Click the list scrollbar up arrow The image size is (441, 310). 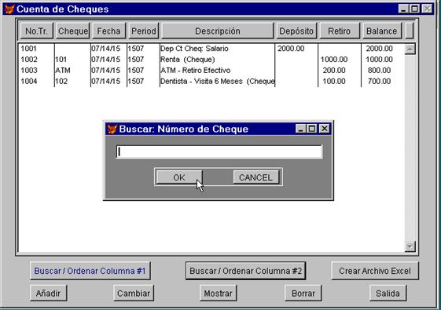pyautogui.click(x=410, y=49)
